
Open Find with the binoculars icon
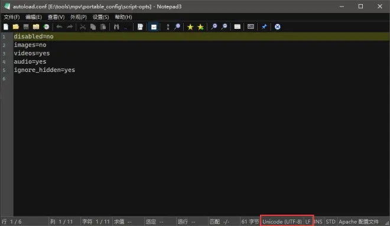tap(116, 27)
